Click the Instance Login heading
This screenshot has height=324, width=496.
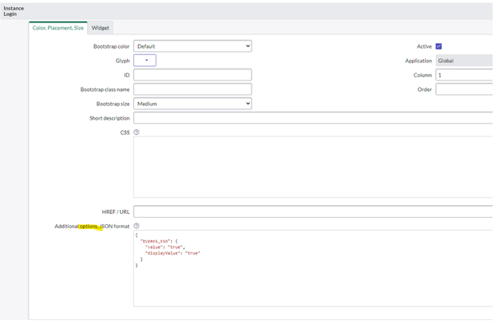coord(14,10)
